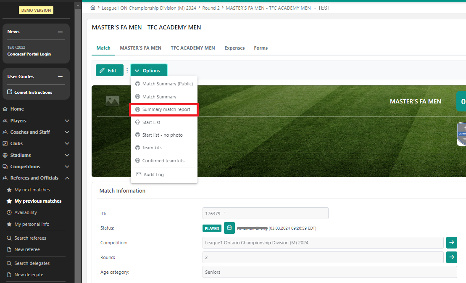Print Start list - no photo

click(162, 135)
